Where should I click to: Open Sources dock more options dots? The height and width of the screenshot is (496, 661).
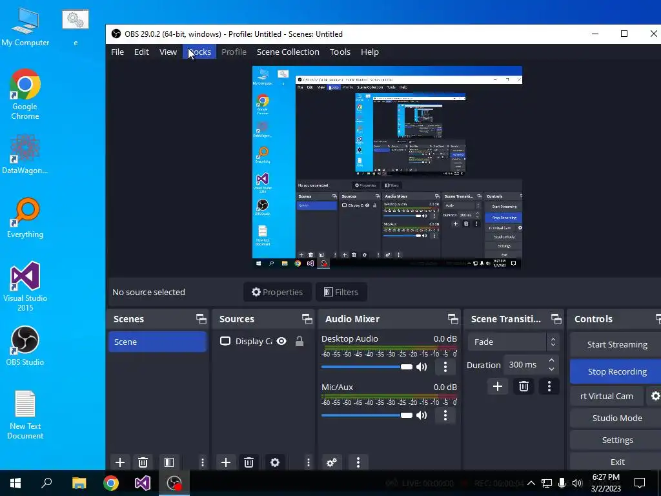point(309,462)
